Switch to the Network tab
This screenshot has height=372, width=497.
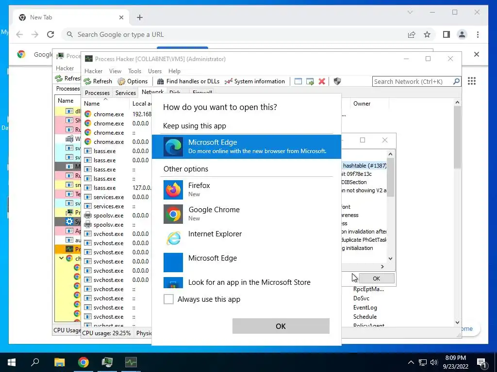[x=152, y=92]
